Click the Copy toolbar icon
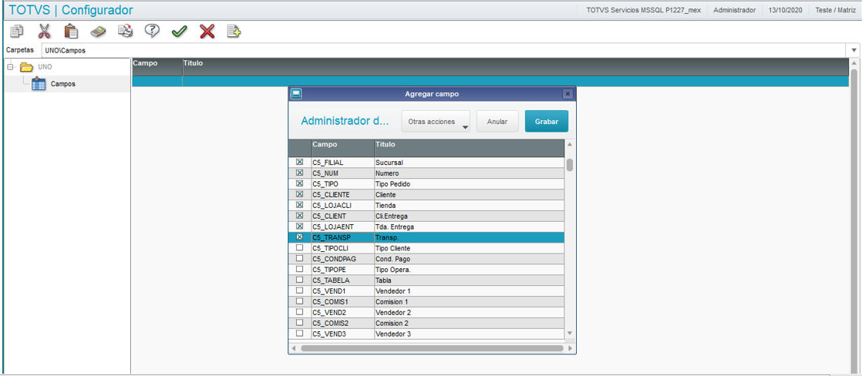This screenshot has width=862, height=376. [16, 32]
